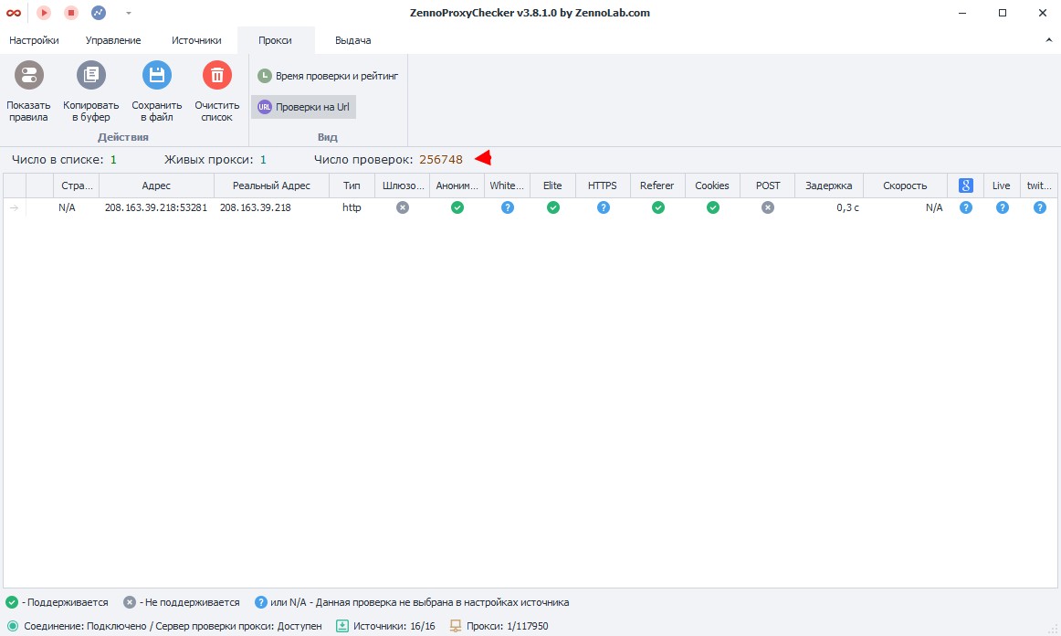1061x636 pixels.
Task: Sort by Реальный Адрес column header
Action: pyautogui.click(x=271, y=185)
